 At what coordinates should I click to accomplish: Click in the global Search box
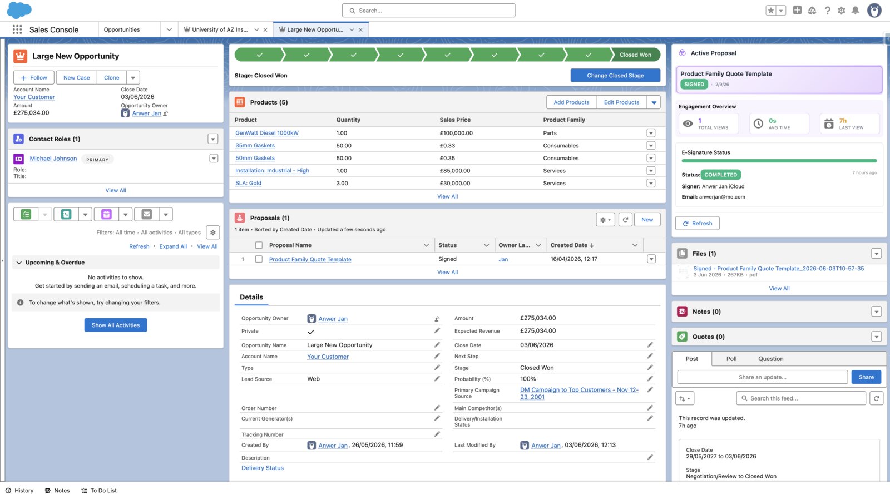428,11
